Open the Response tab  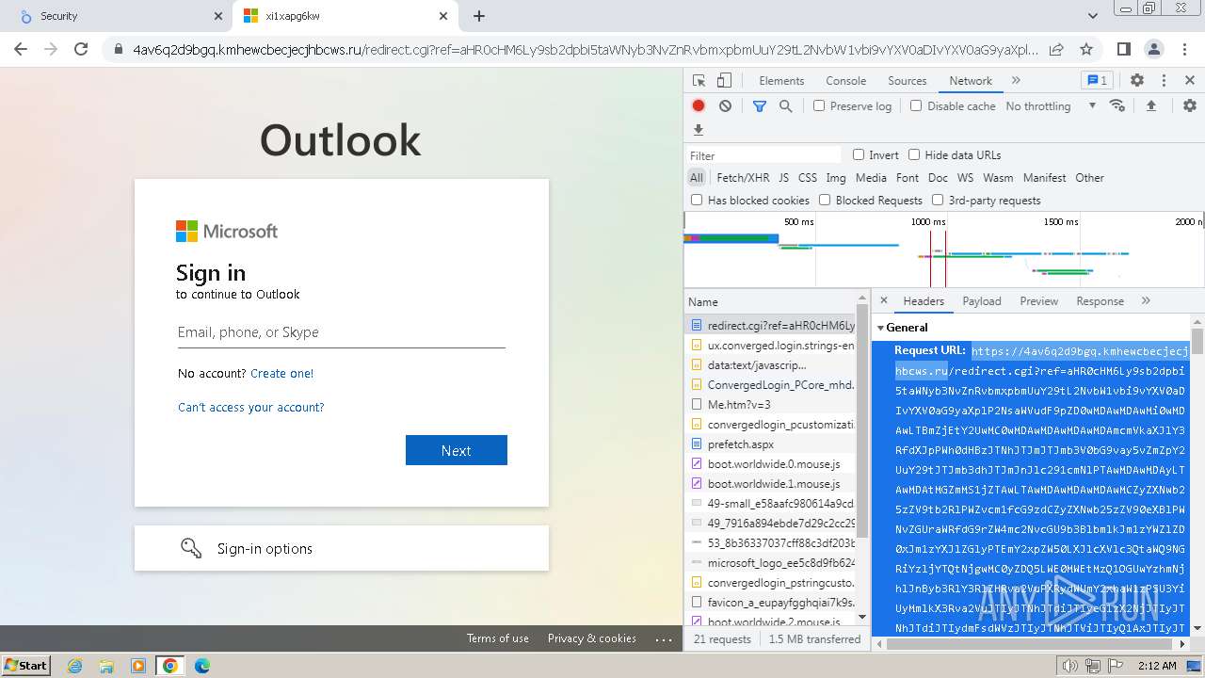coord(1101,301)
